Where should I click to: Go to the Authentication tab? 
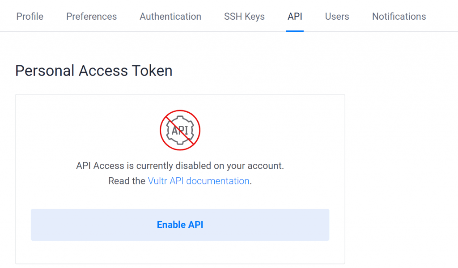(170, 16)
